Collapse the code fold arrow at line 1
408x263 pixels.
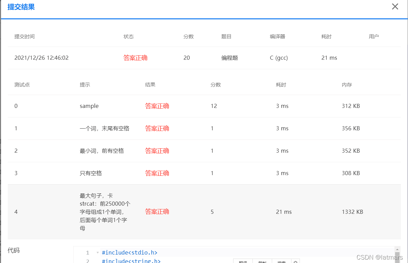(98, 252)
